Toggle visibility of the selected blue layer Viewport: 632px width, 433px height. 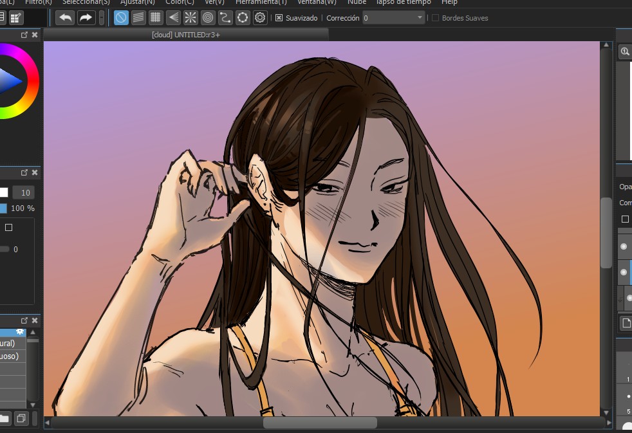[x=624, y=272]
